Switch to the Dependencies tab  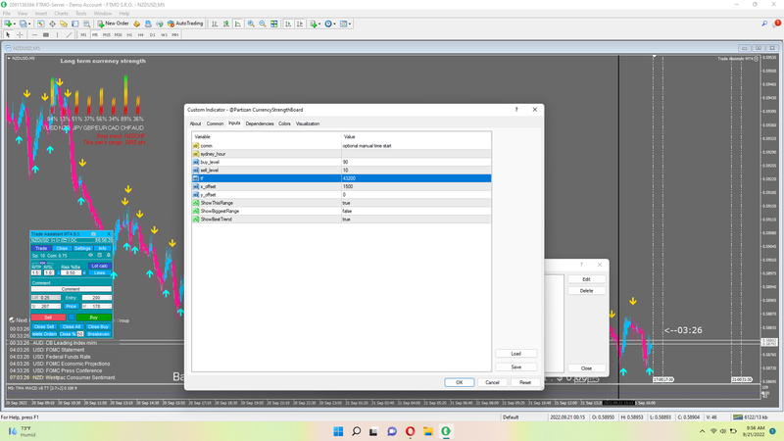[260, 123]
